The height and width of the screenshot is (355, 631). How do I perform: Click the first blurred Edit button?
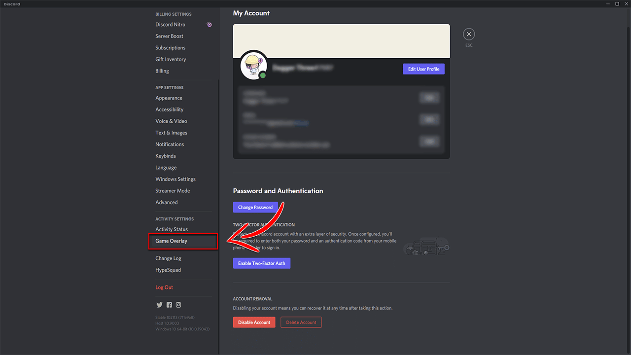pos(429,98)
